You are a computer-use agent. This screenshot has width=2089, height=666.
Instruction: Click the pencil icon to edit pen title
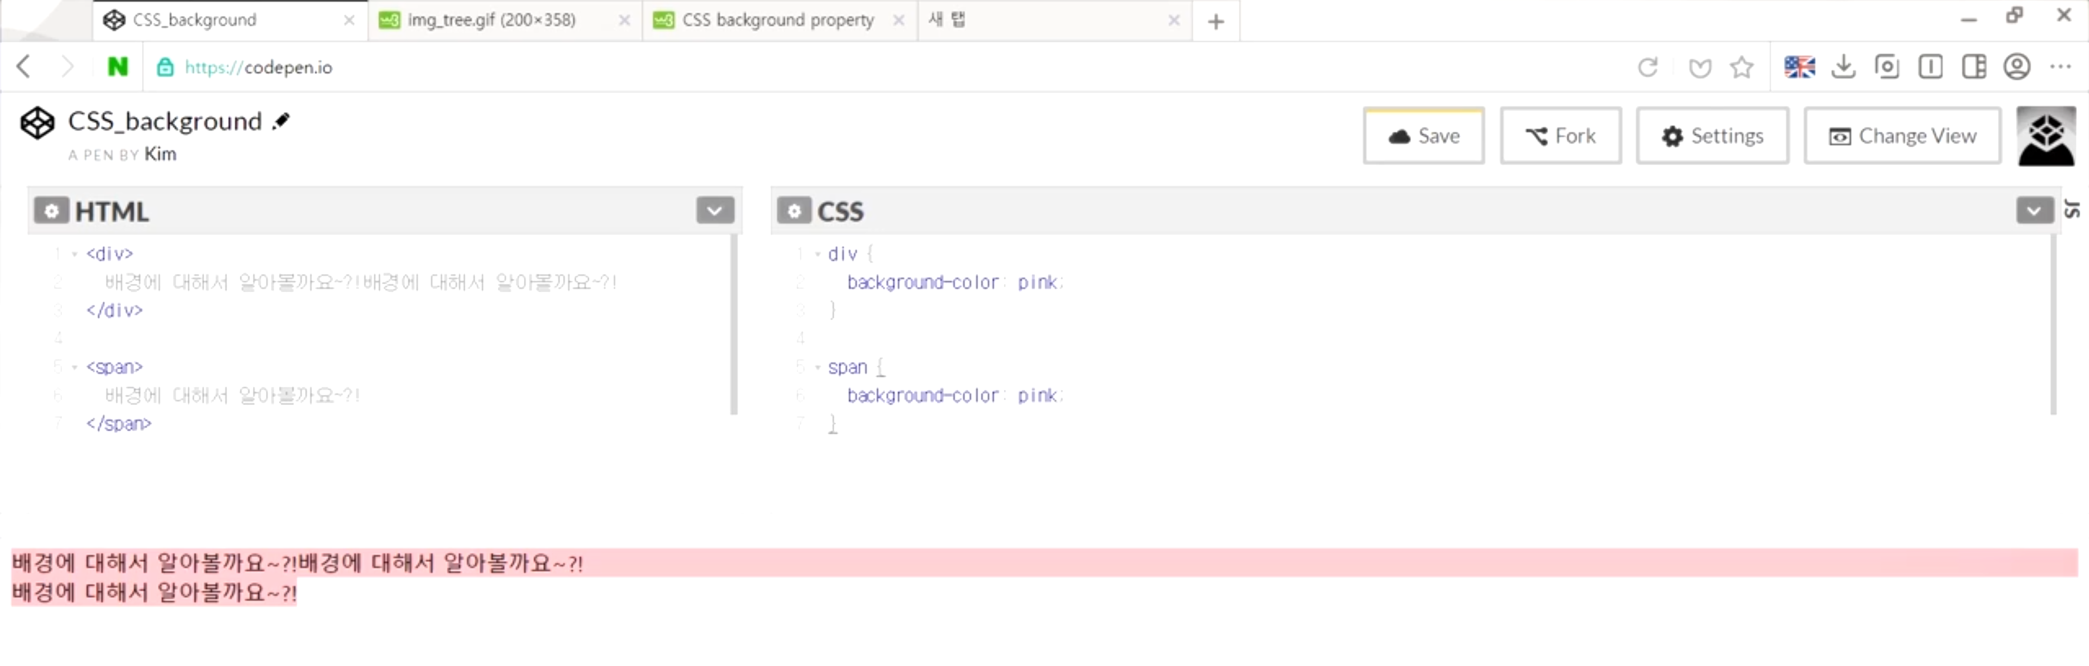281,121
